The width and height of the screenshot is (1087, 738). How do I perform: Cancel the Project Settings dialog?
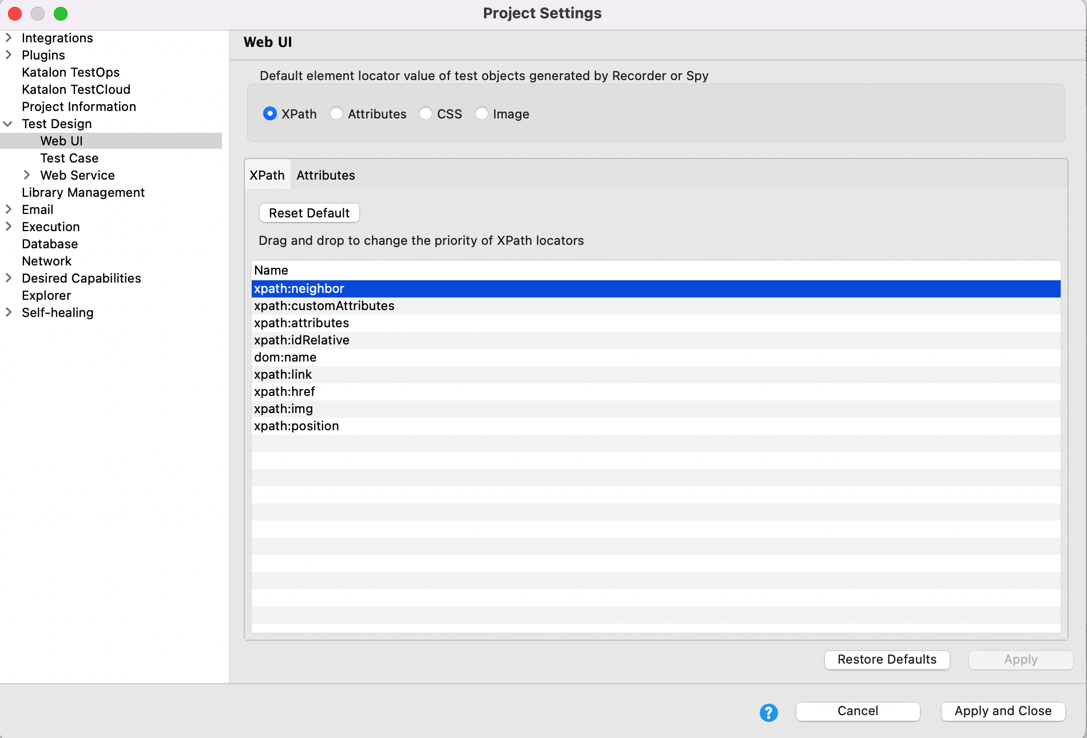tap(857, 711)
